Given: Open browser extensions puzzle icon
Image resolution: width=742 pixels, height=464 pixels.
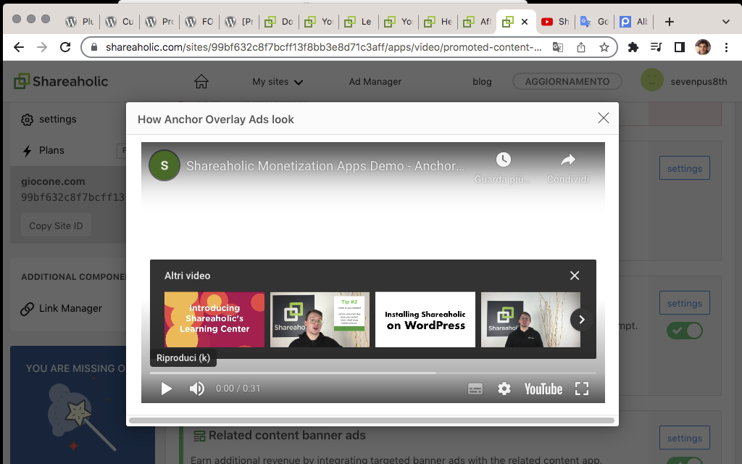Looking at the screenshot, I should point(633,47).
